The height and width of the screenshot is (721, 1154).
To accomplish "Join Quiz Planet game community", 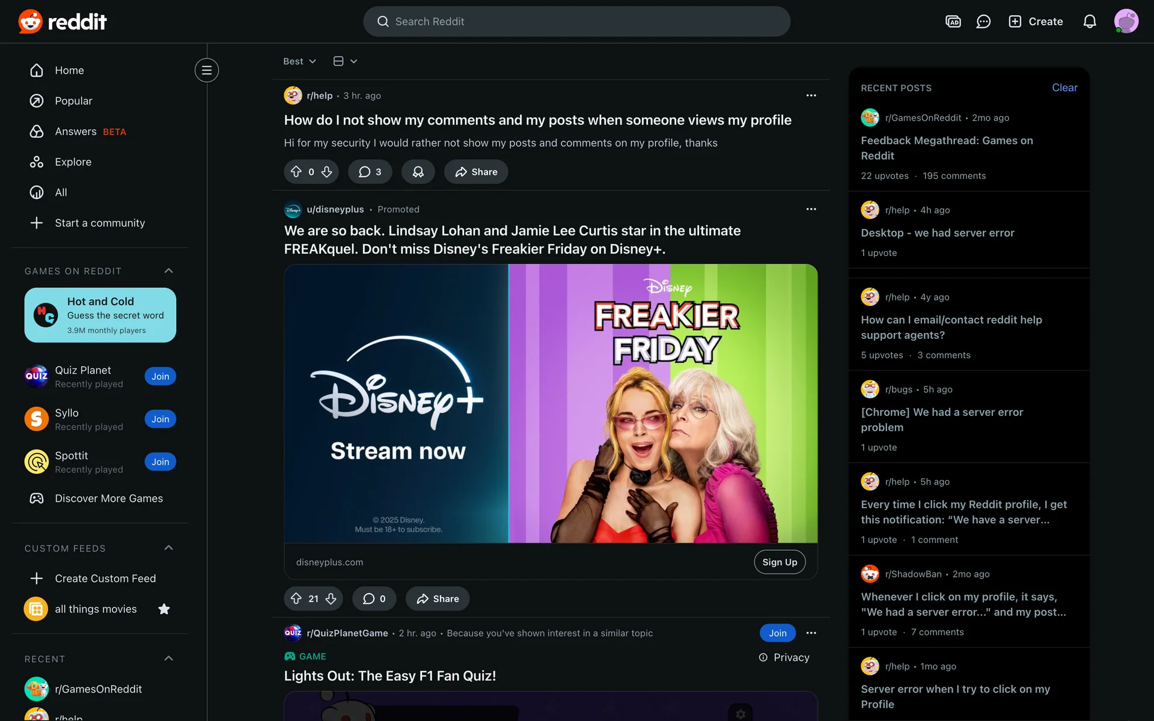I will click(x=160, y=376).
